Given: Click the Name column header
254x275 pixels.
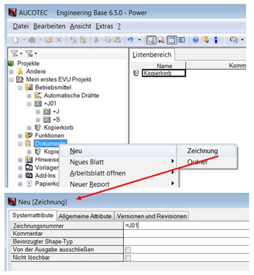Looking at the screenshot, I should 164,66.
